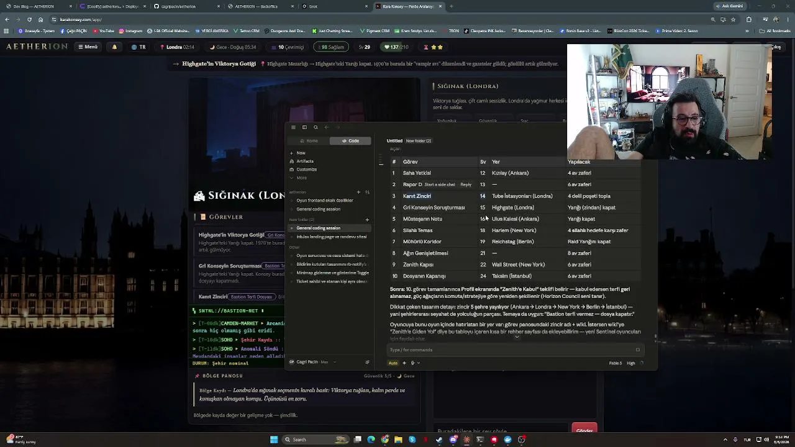
Task: Open 'Minimap gizlenme ve gösterilme Toggle' session
Action: click(332, 273)
